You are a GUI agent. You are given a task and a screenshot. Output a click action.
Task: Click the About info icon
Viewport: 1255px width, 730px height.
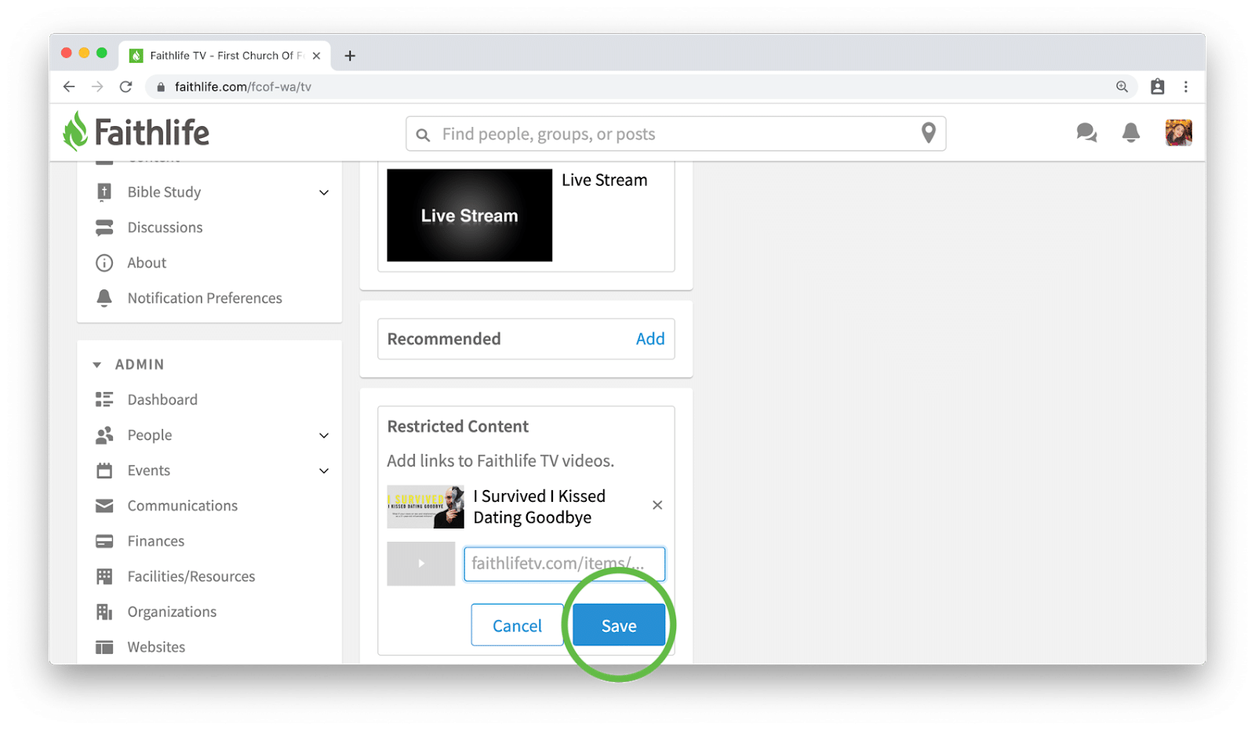104,263
